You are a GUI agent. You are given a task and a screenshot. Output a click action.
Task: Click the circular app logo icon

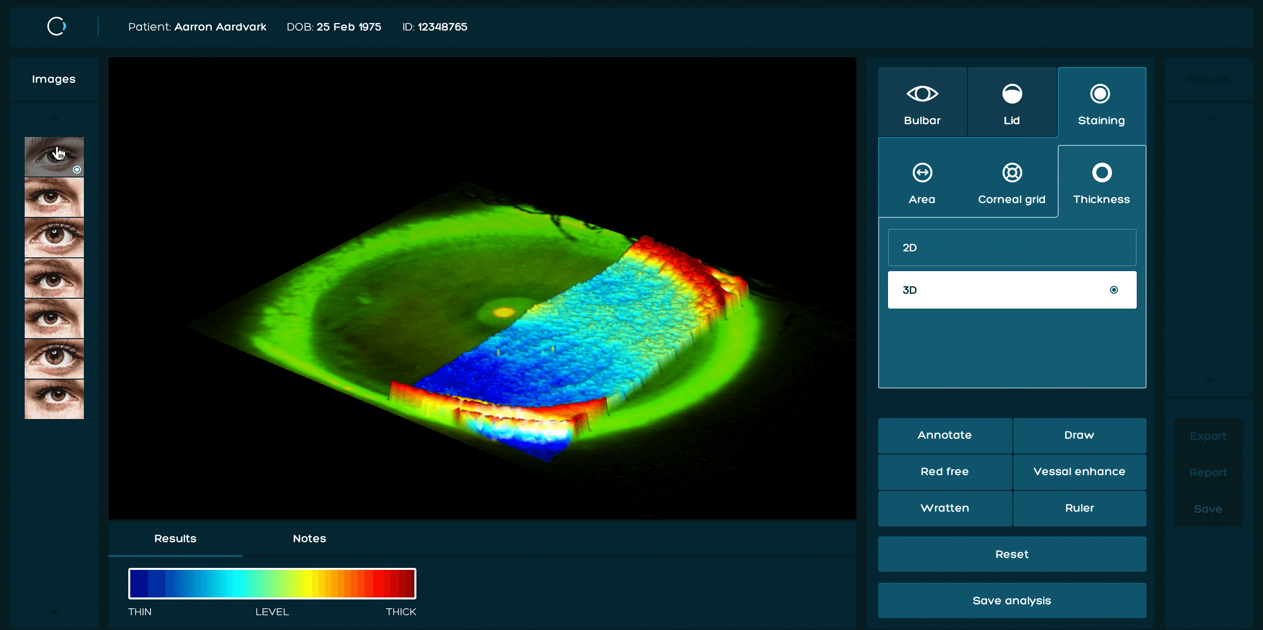pos(56,27)
